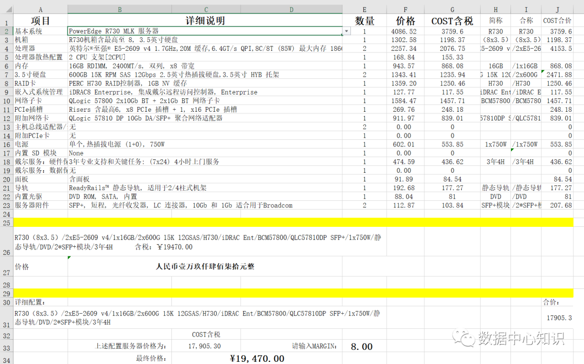
Task: Open the dropdown arrow on cell B2
Action: pyautogui.click(x=347, y=31)
